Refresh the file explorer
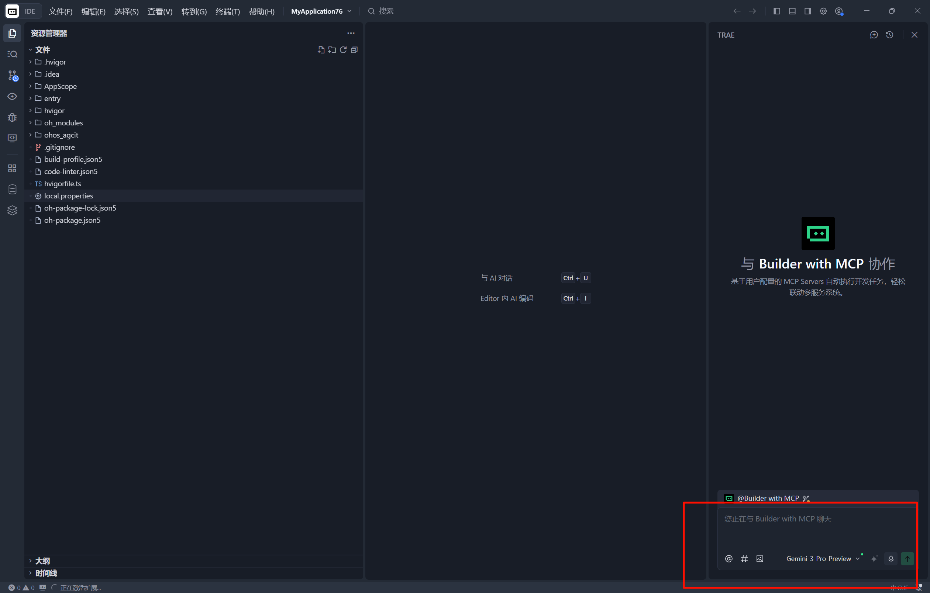The height and width of the screenshot is (593, 930). tap(343, 50)
